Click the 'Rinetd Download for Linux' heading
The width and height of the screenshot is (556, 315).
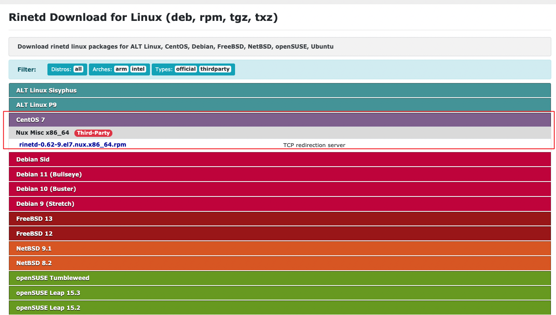coord(143,17)
